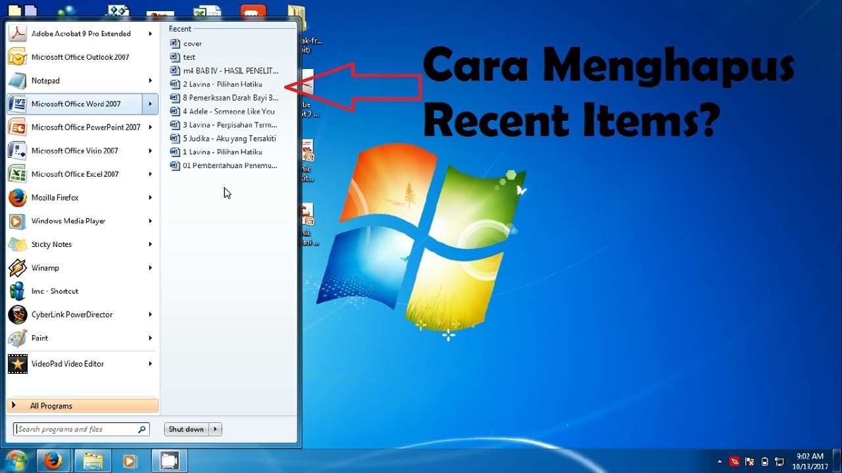Expand the Notepad jump list arrow
This screenshot has height=473, width=842.
pos(151,81)
